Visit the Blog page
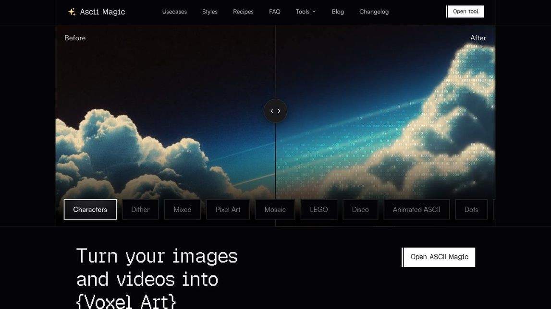 click(338, 12)
